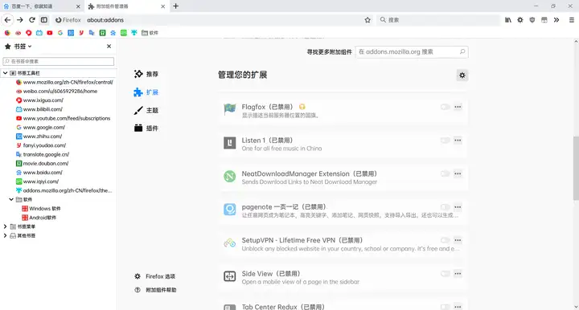Click the Side View extension icon

point(230,276)
